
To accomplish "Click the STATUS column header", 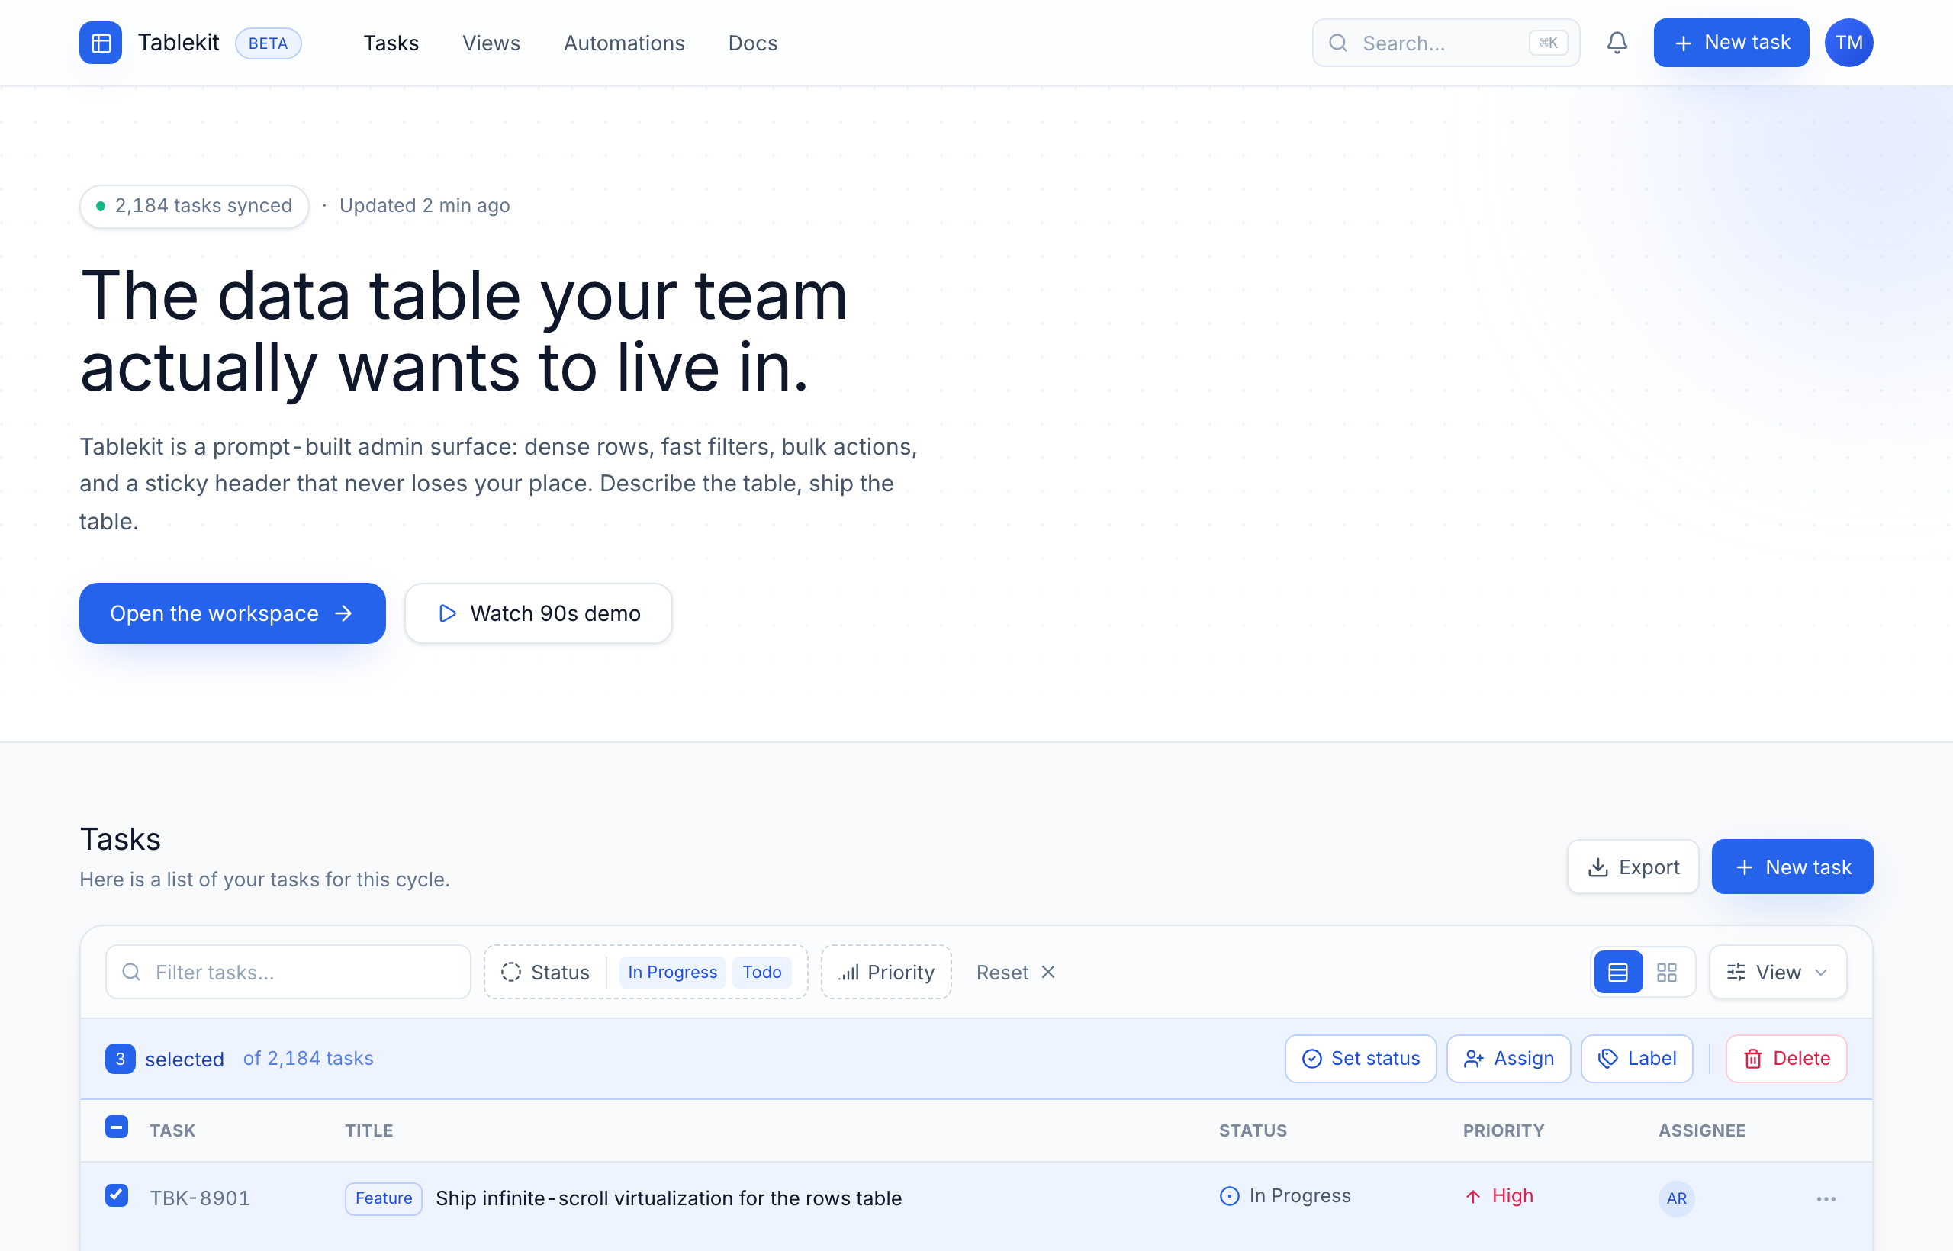I will (x=1252, y=1130).
